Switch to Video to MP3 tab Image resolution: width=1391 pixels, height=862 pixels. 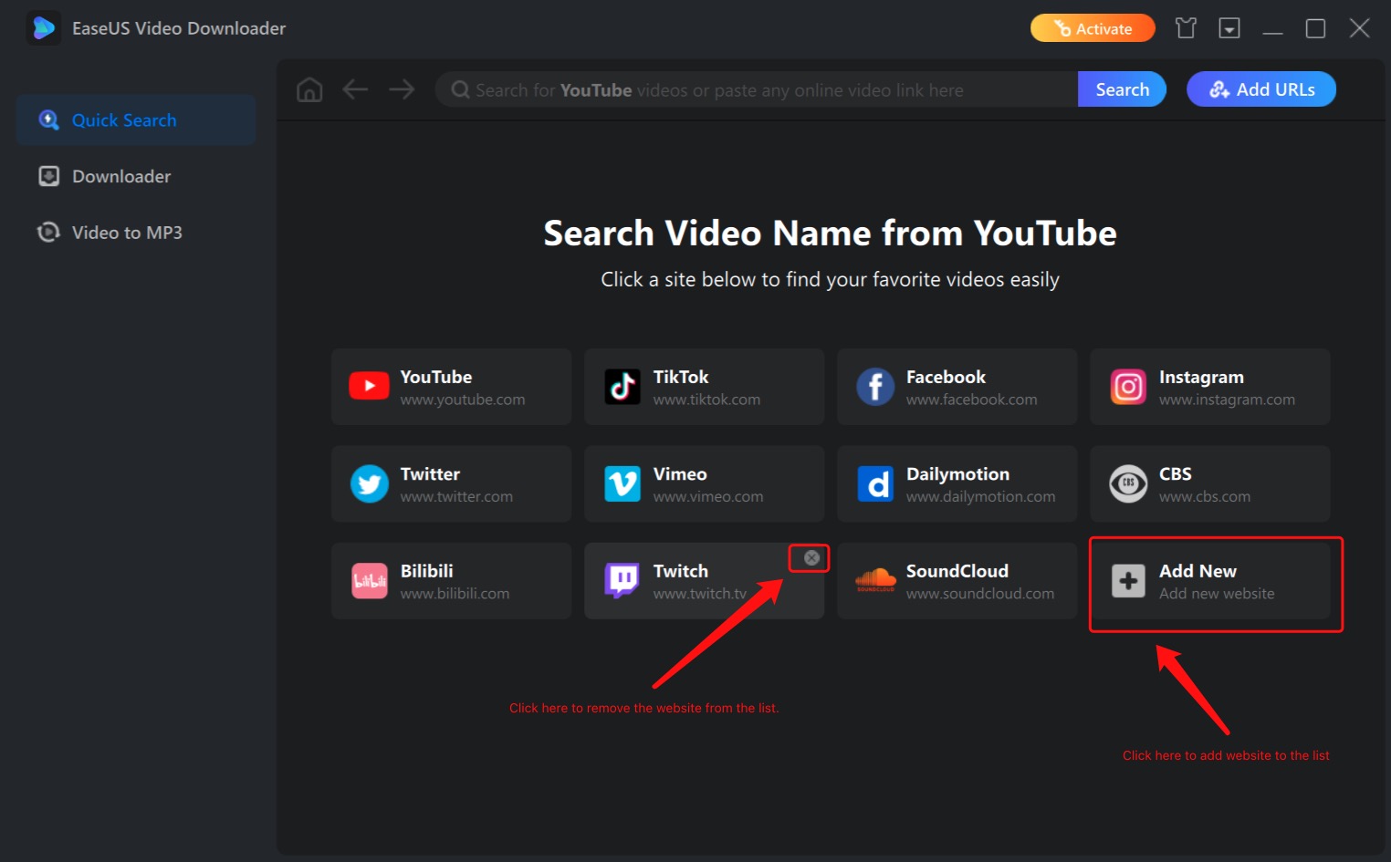[x=136, y=233]
